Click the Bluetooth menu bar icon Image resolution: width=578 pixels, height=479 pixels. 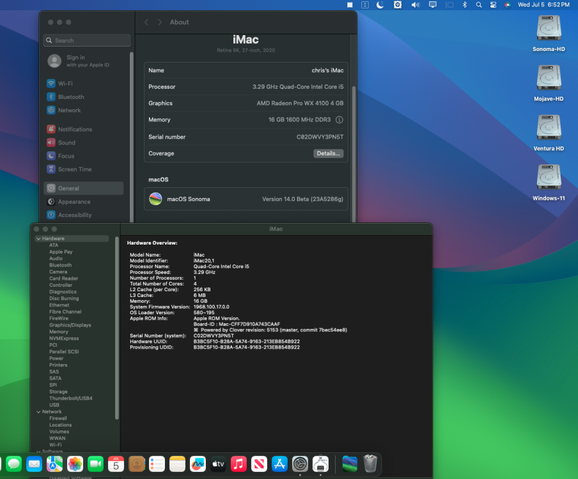click(x=464, y=4)
